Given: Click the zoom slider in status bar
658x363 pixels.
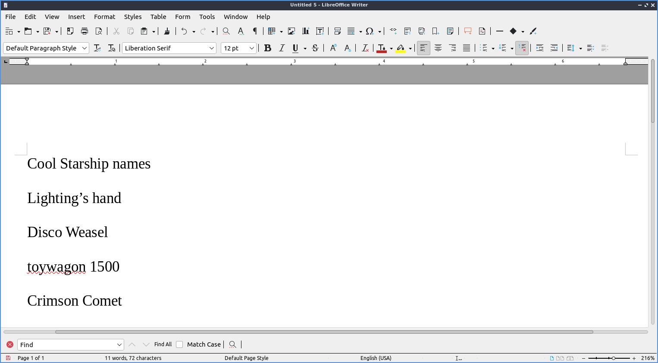Looking at the screenshot, I should [x=613, y=358].
